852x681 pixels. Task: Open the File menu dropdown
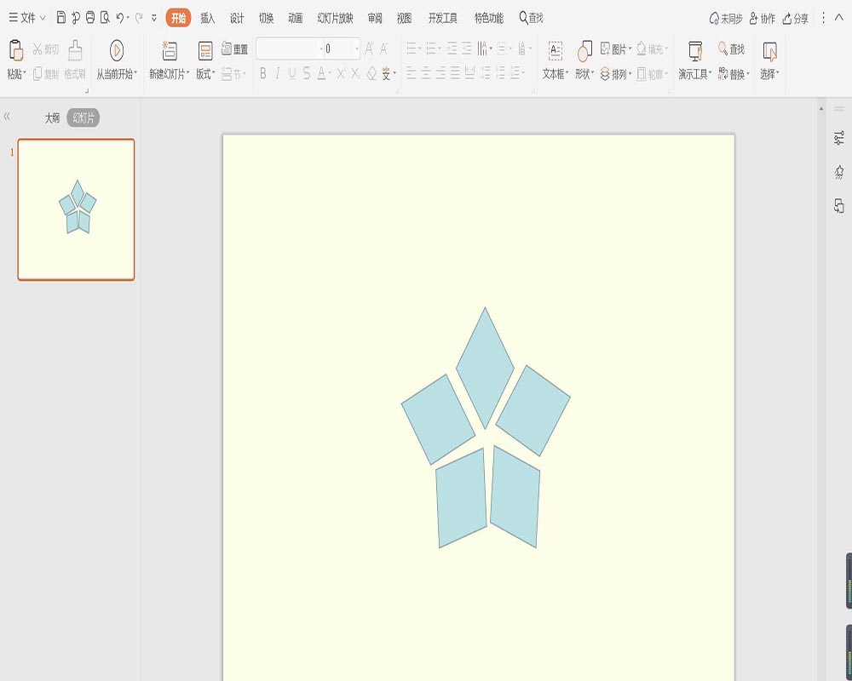point(26,18)
